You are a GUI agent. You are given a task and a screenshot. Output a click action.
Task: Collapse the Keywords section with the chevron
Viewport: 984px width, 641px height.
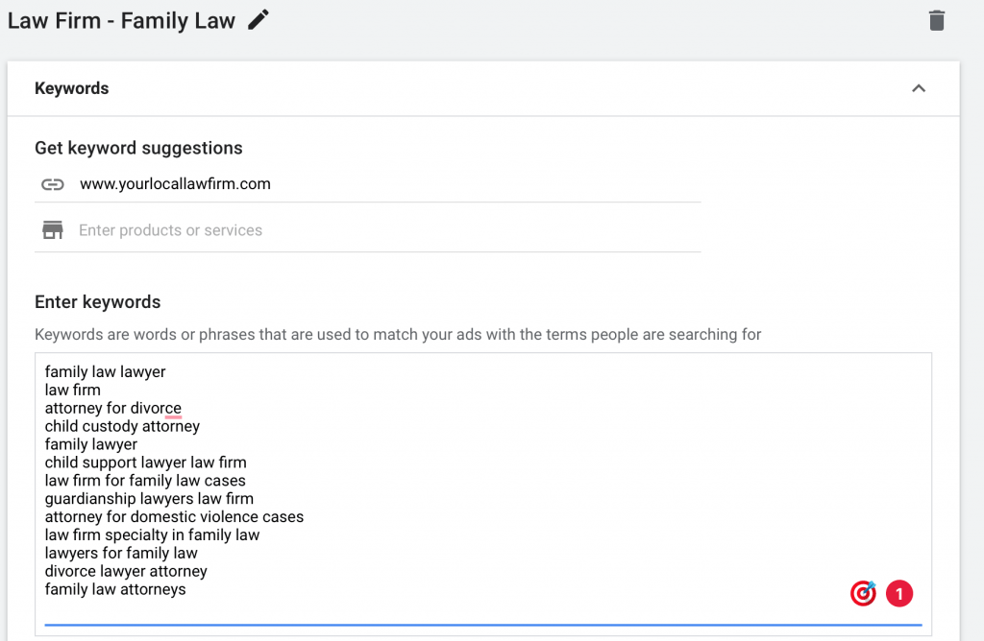[x=919, y=88]
